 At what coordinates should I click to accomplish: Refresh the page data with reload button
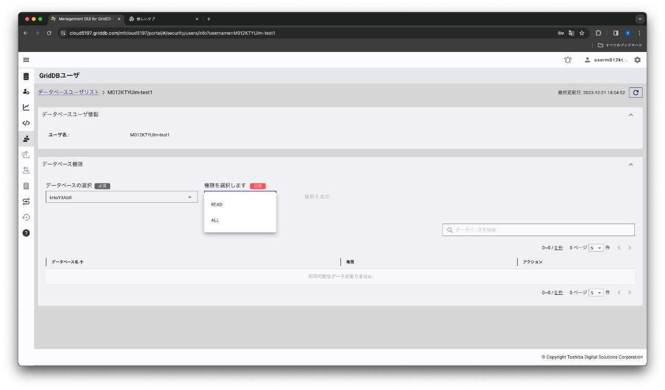click(636, 93)
